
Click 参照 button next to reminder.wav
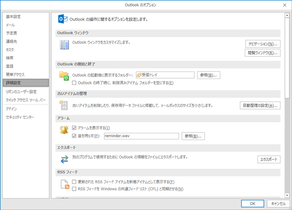click(193, 136)
